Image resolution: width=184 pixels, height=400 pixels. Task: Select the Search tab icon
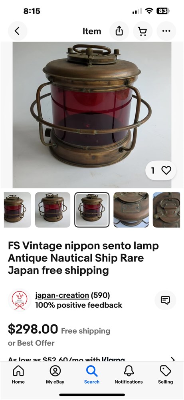point(92,374)
